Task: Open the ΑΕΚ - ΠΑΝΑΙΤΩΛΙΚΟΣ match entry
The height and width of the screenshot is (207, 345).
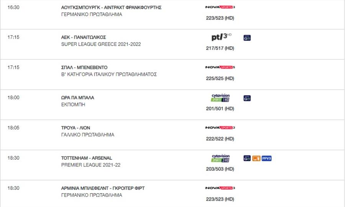Action: coord(84,37)
